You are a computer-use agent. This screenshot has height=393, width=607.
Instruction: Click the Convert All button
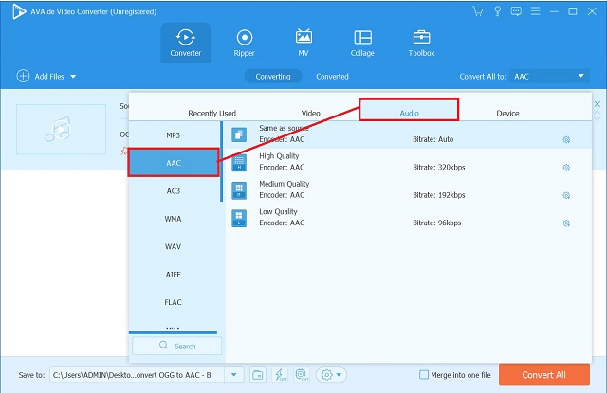[x=543, y=374]
